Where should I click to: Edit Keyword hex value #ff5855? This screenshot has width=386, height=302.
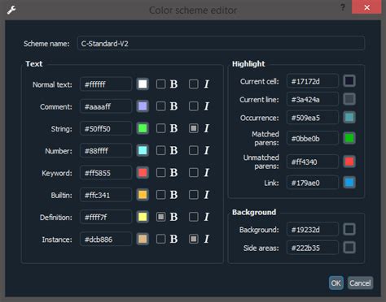pos(106,173)
